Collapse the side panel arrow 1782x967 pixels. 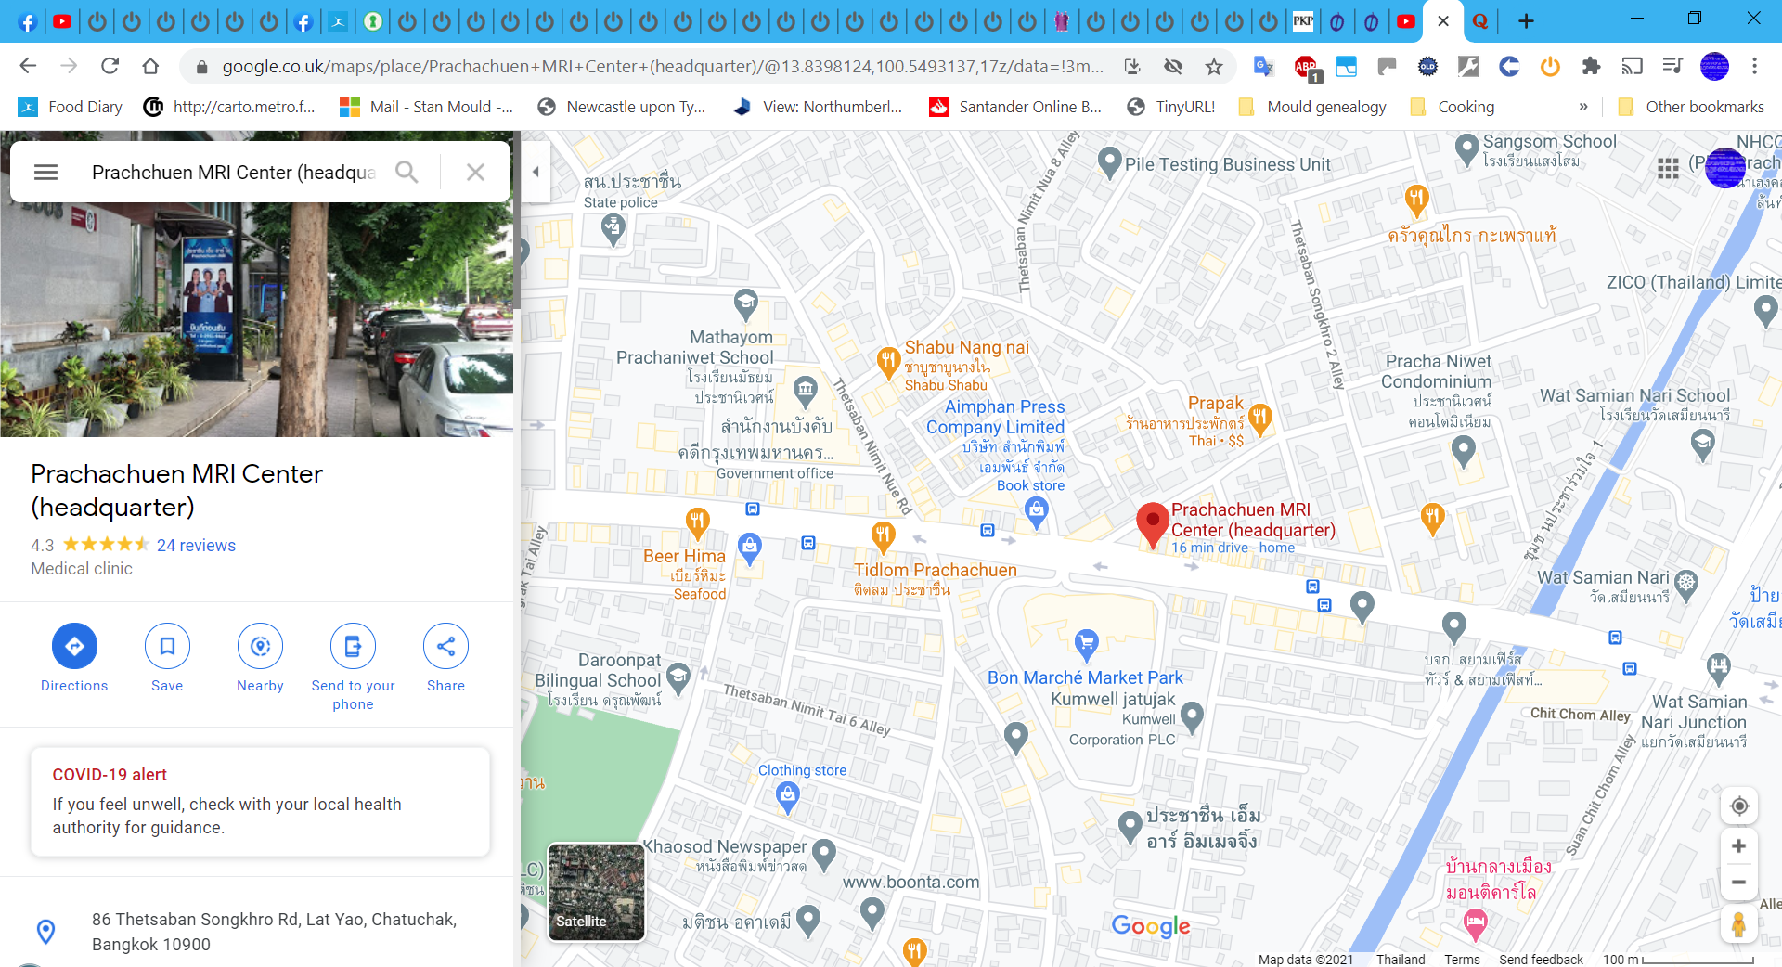point(536,172)
